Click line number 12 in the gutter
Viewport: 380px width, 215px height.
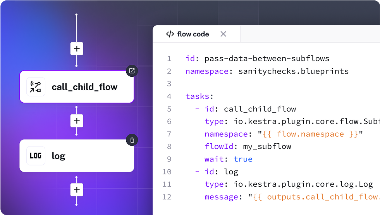click(167, 197)
